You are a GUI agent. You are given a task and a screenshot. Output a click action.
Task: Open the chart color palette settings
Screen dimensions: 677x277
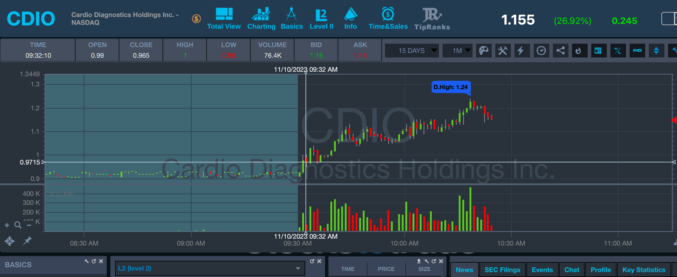pos(484,51)
